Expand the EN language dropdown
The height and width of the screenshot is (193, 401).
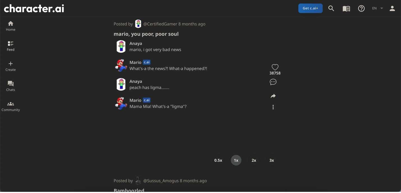(377, 8)
